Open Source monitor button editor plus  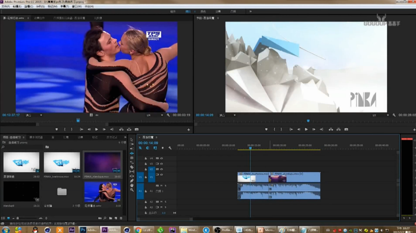189,130
